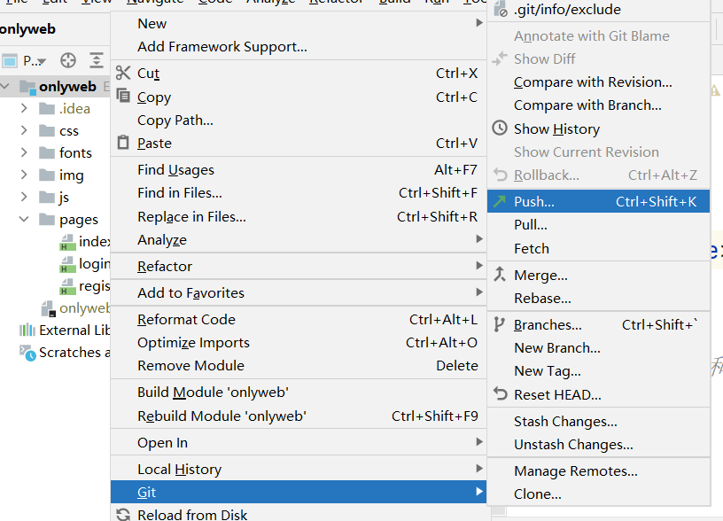The width and height of the screenshot is (723, 521).
Task: Click the Copy icon in context menu
Action: 123,97
